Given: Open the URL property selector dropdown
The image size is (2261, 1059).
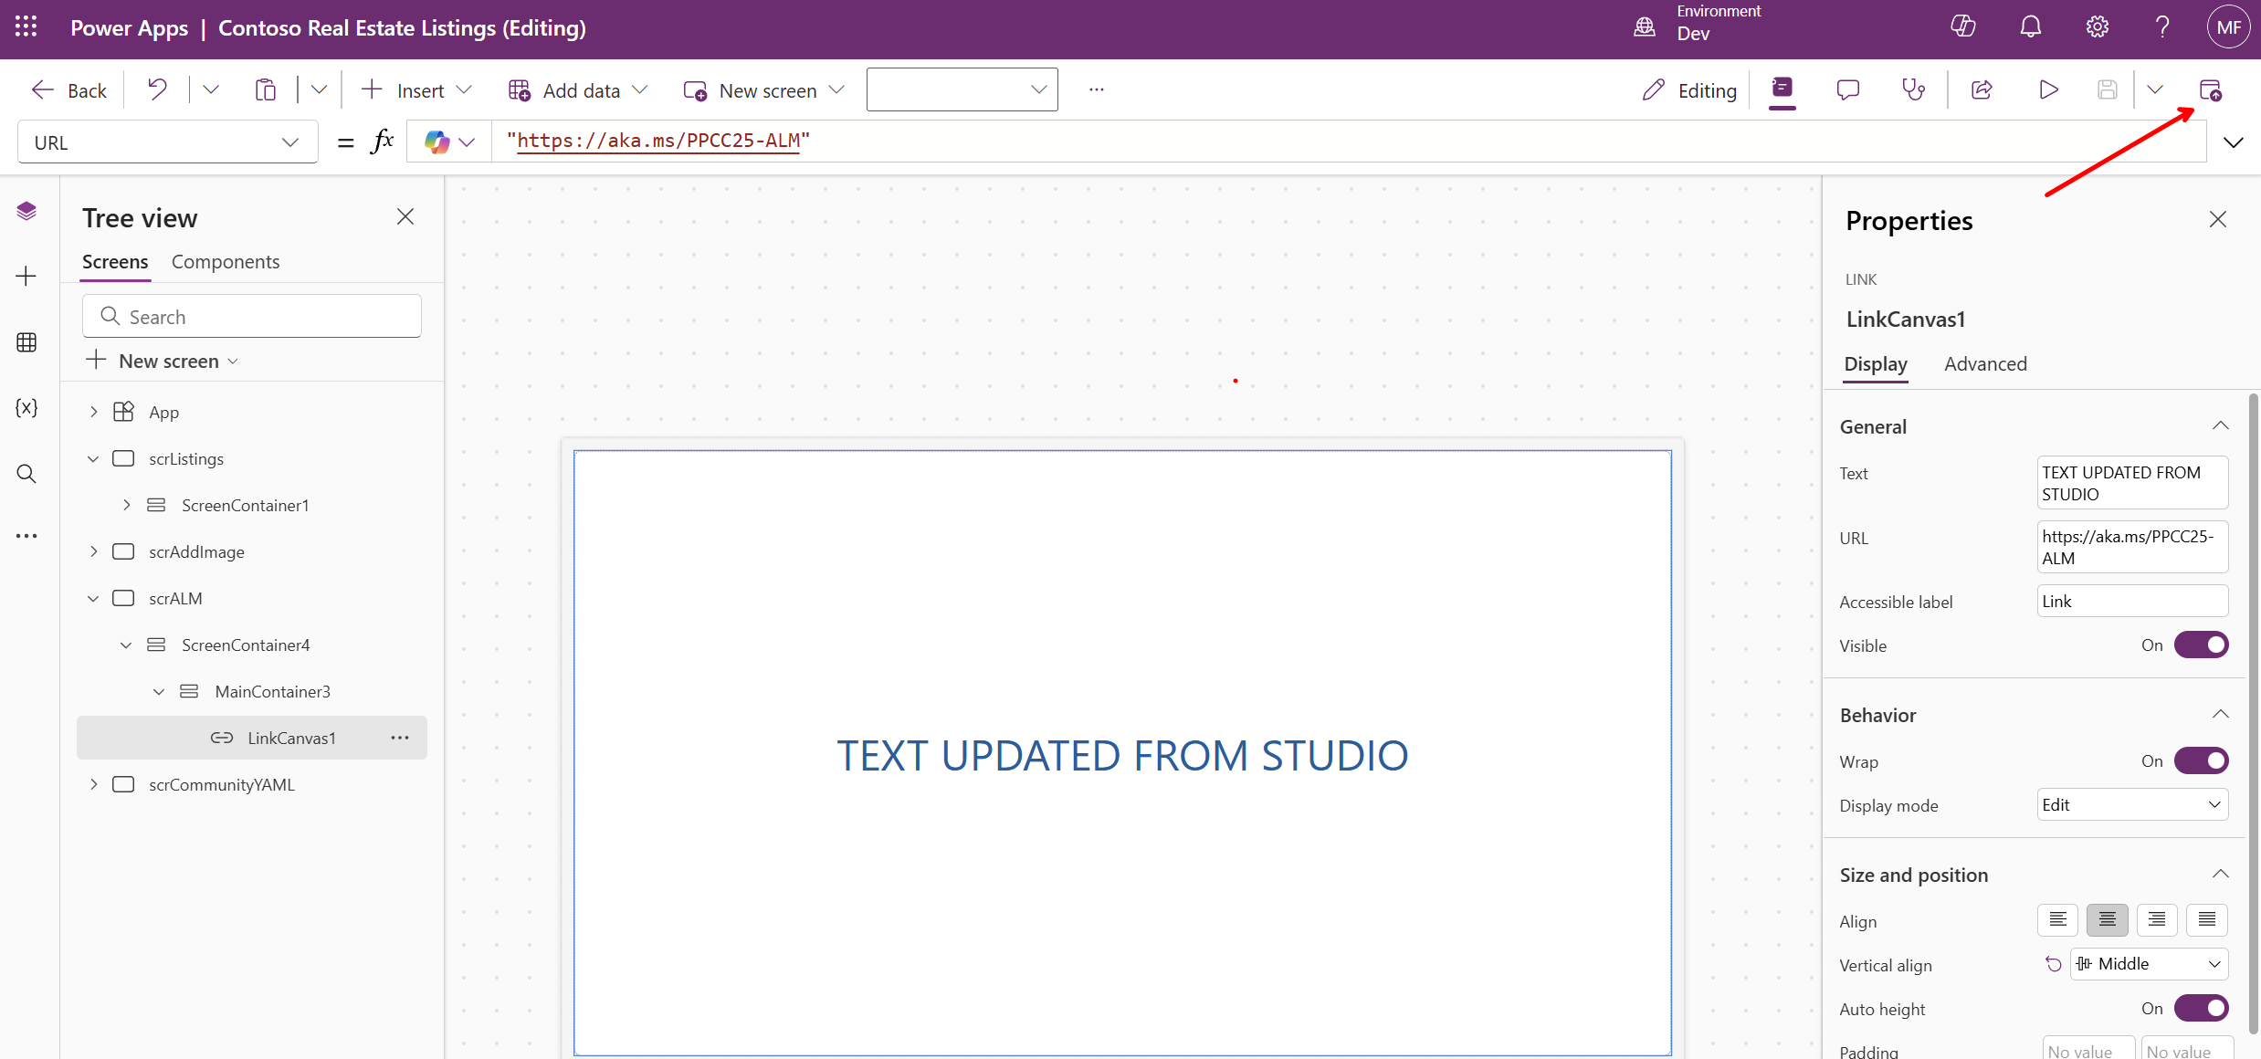Looking at the screenshot, I should (167, 142).
